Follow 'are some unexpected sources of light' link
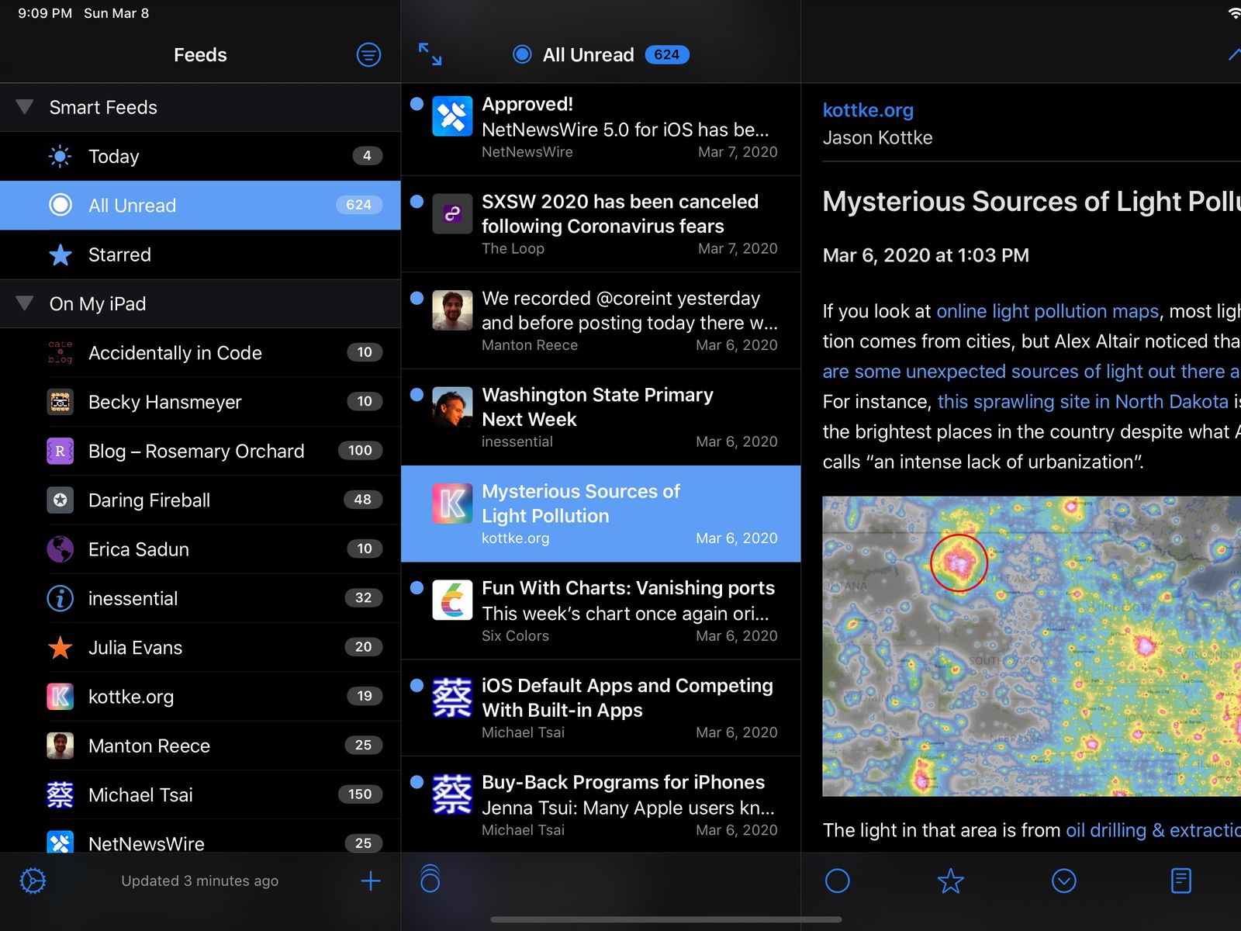 [1031, 372]
